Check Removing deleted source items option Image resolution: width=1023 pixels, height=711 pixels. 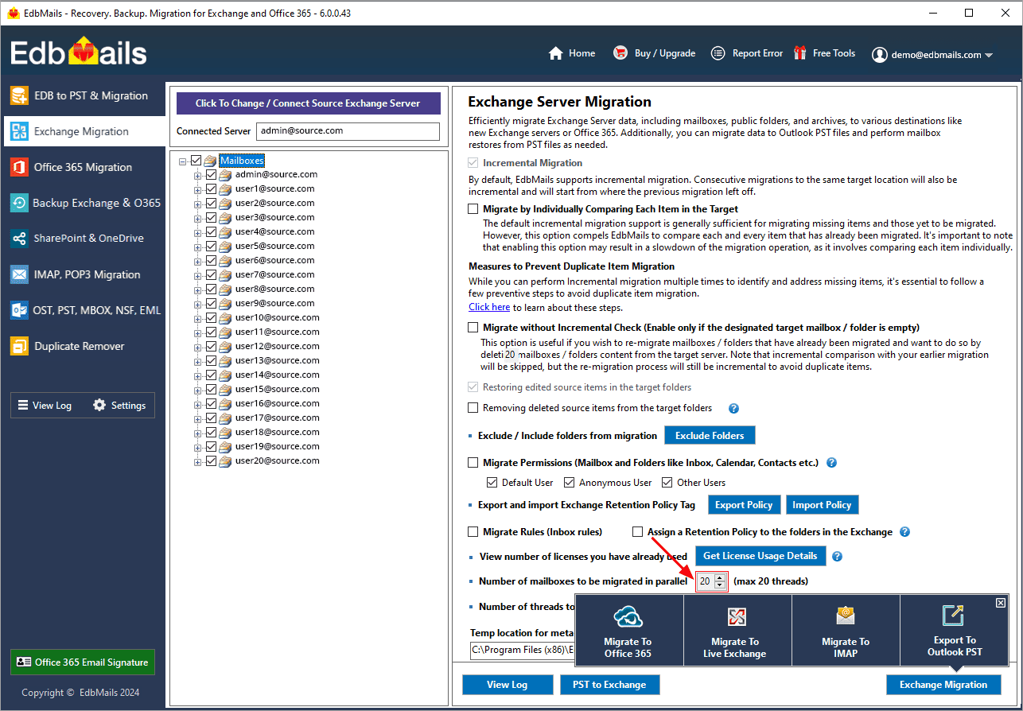(x=473, y=408)
